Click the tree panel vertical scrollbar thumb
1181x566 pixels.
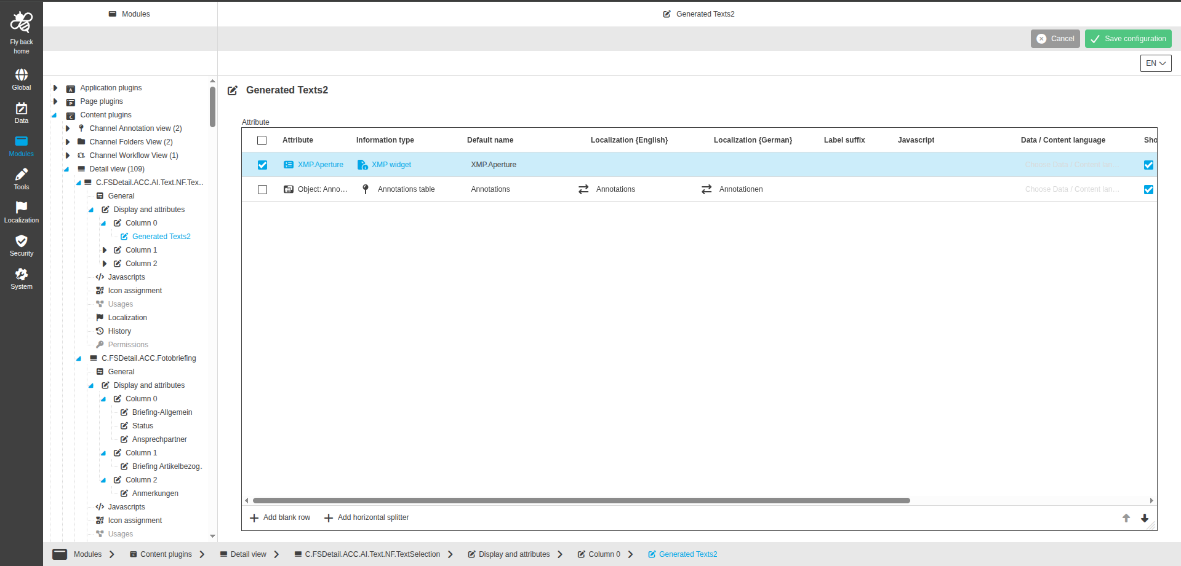click(212, 106)
